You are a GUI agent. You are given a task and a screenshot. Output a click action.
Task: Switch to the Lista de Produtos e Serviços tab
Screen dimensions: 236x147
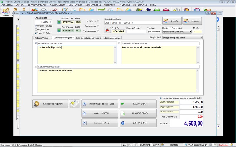(88, 38)
